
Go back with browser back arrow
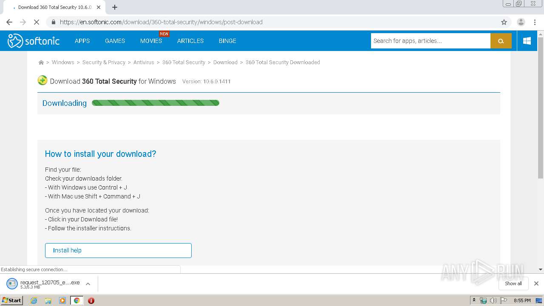pos(9,22)
